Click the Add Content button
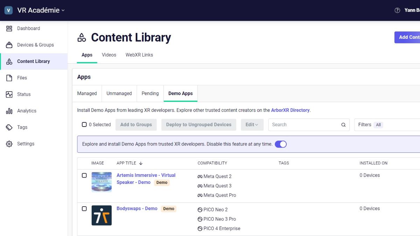Viewport: 420px width, 236px height. tap(407, 37)
